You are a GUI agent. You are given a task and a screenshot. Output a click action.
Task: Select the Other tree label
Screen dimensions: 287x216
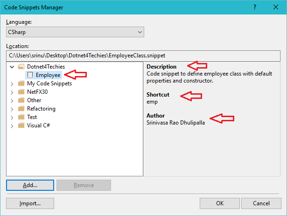coord(34,100)
